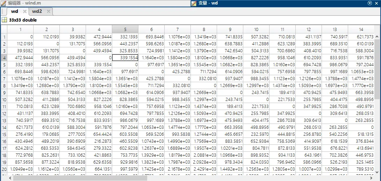The image size is (381, 181).
Task: Close the wd tab
Action: pyautogui.click(x=24, y=11)
